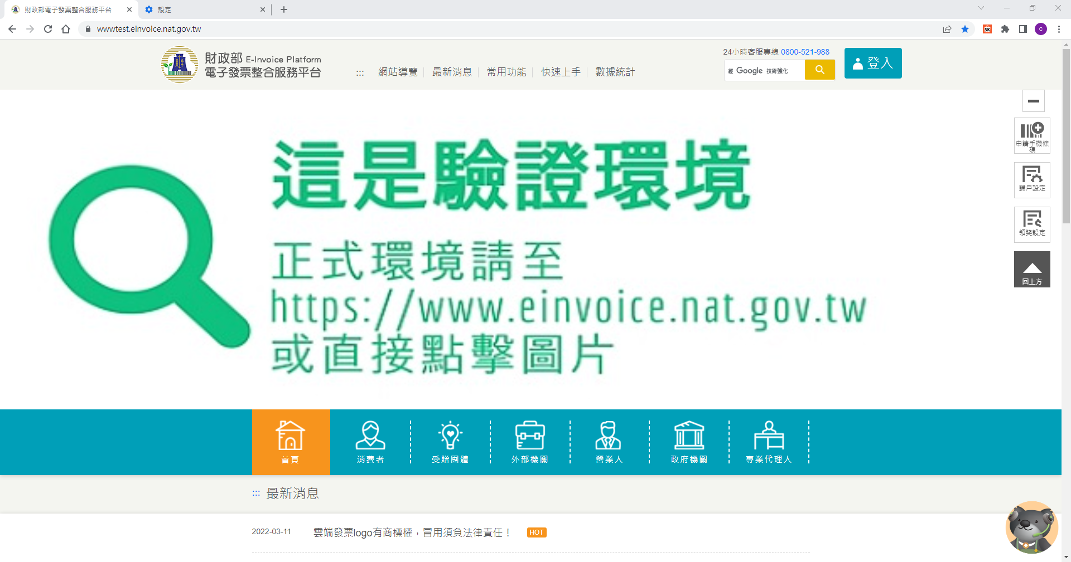Click the 登入 login button
This screenshot has width=1071, height=562.
tap(873, 63)
